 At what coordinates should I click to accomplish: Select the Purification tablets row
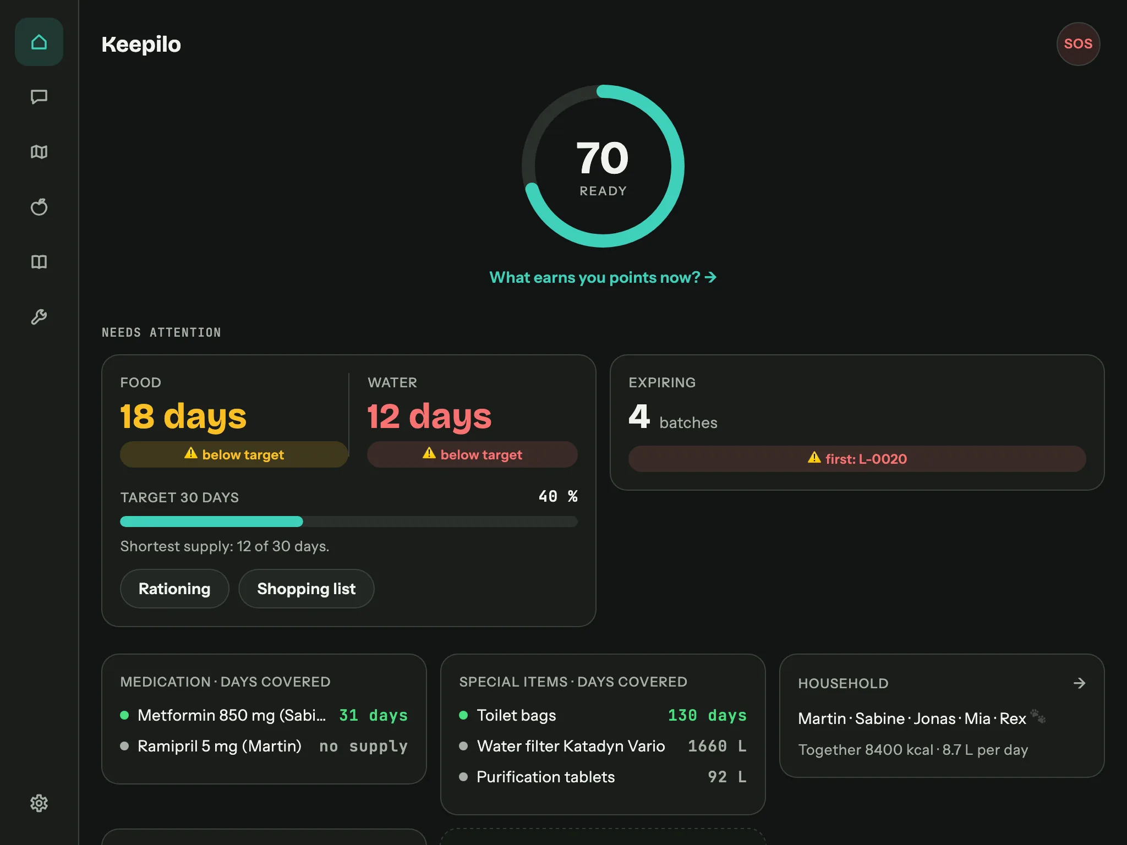(603, 777)
